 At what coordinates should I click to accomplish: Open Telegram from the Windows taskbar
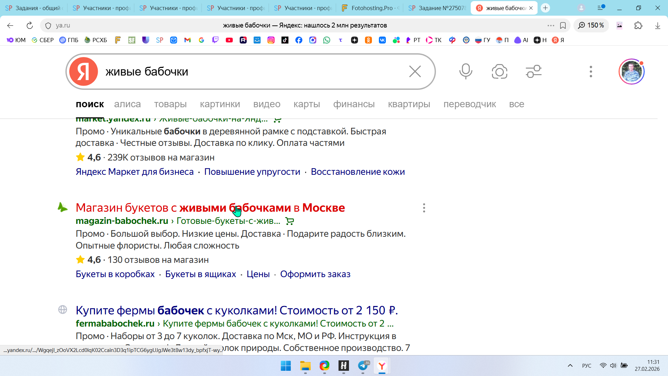(363, 366)
